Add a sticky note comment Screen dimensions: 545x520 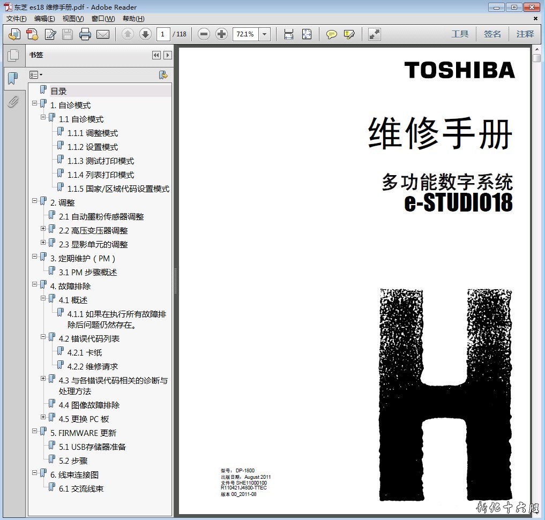click(x=332, y=34)
